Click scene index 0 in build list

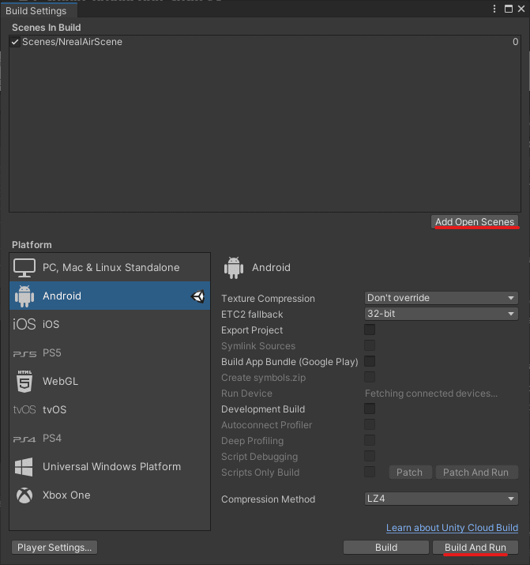(515, 42)
